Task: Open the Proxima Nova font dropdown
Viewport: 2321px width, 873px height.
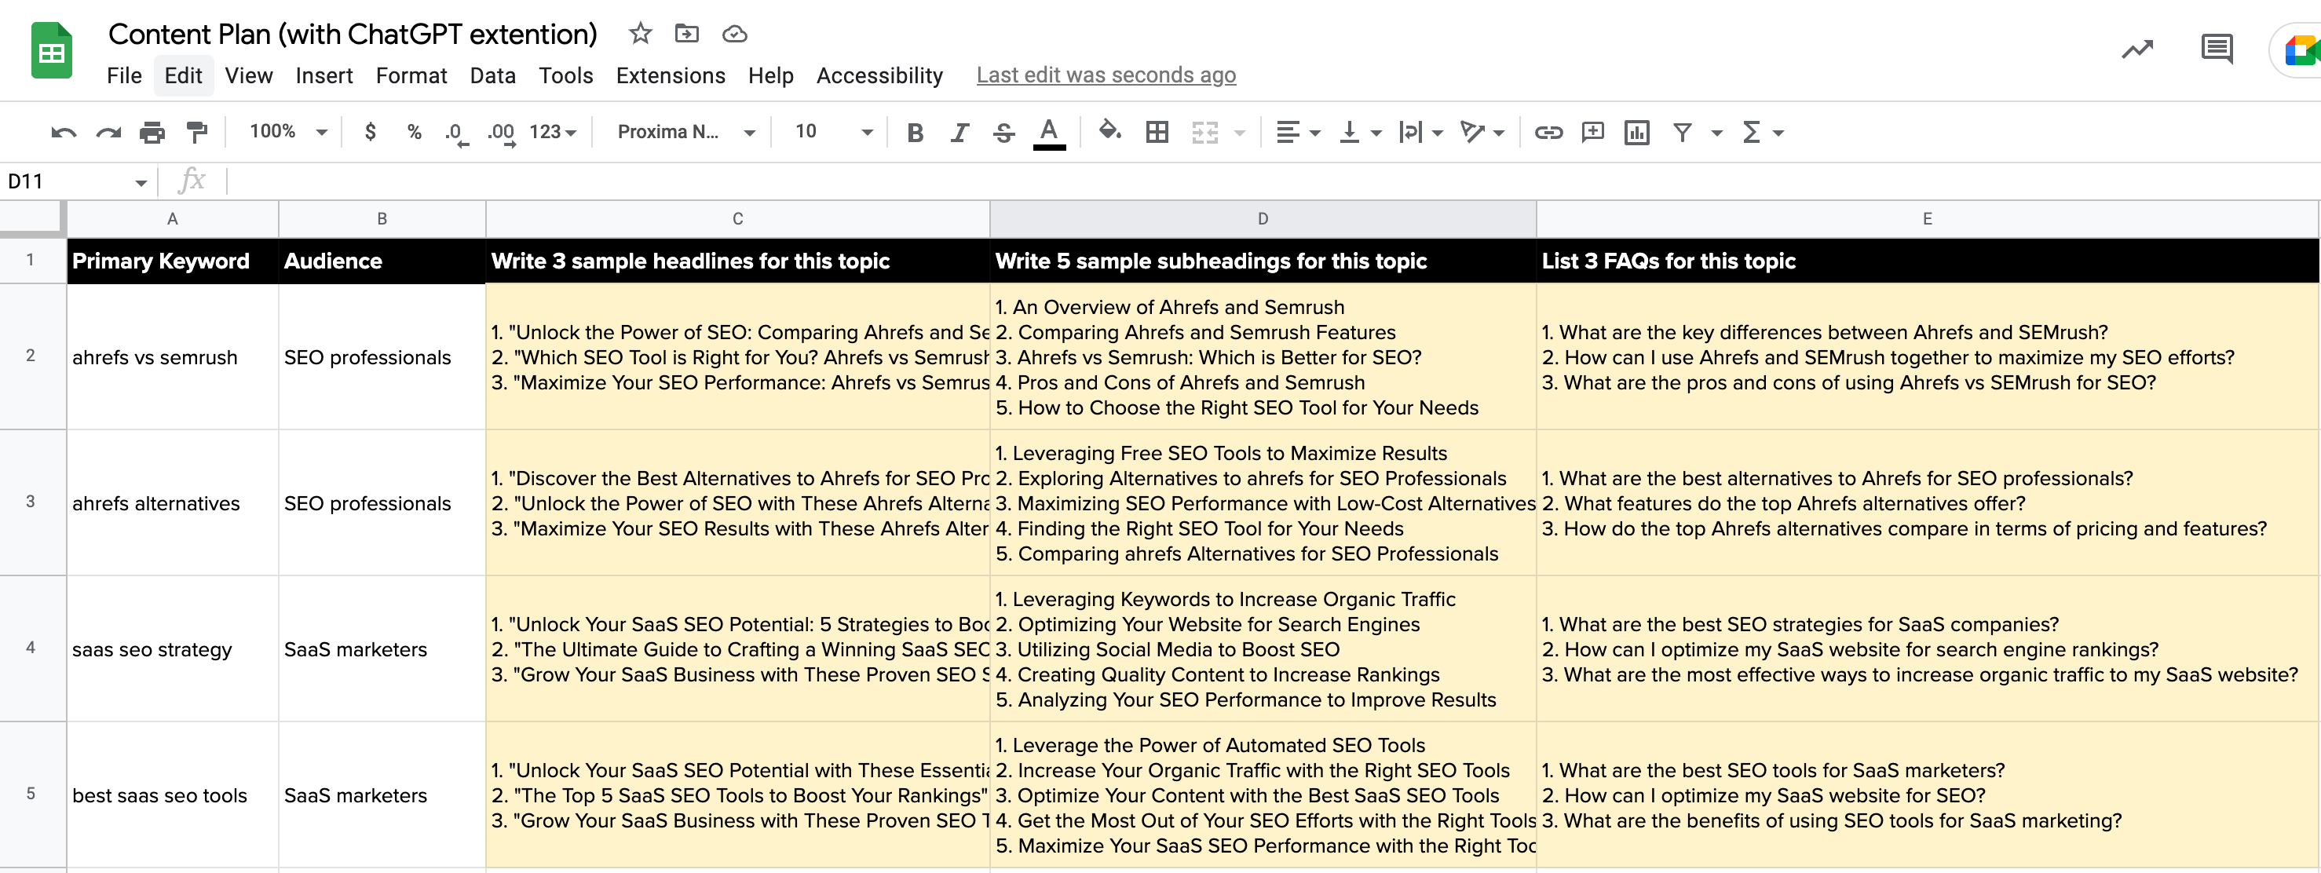Action: pyautogui.click(x=685, y=132)
